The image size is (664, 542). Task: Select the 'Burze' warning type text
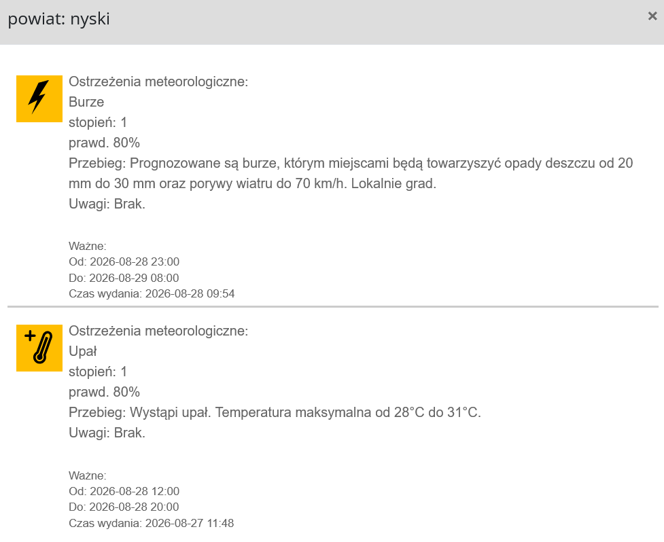[86, 102]
